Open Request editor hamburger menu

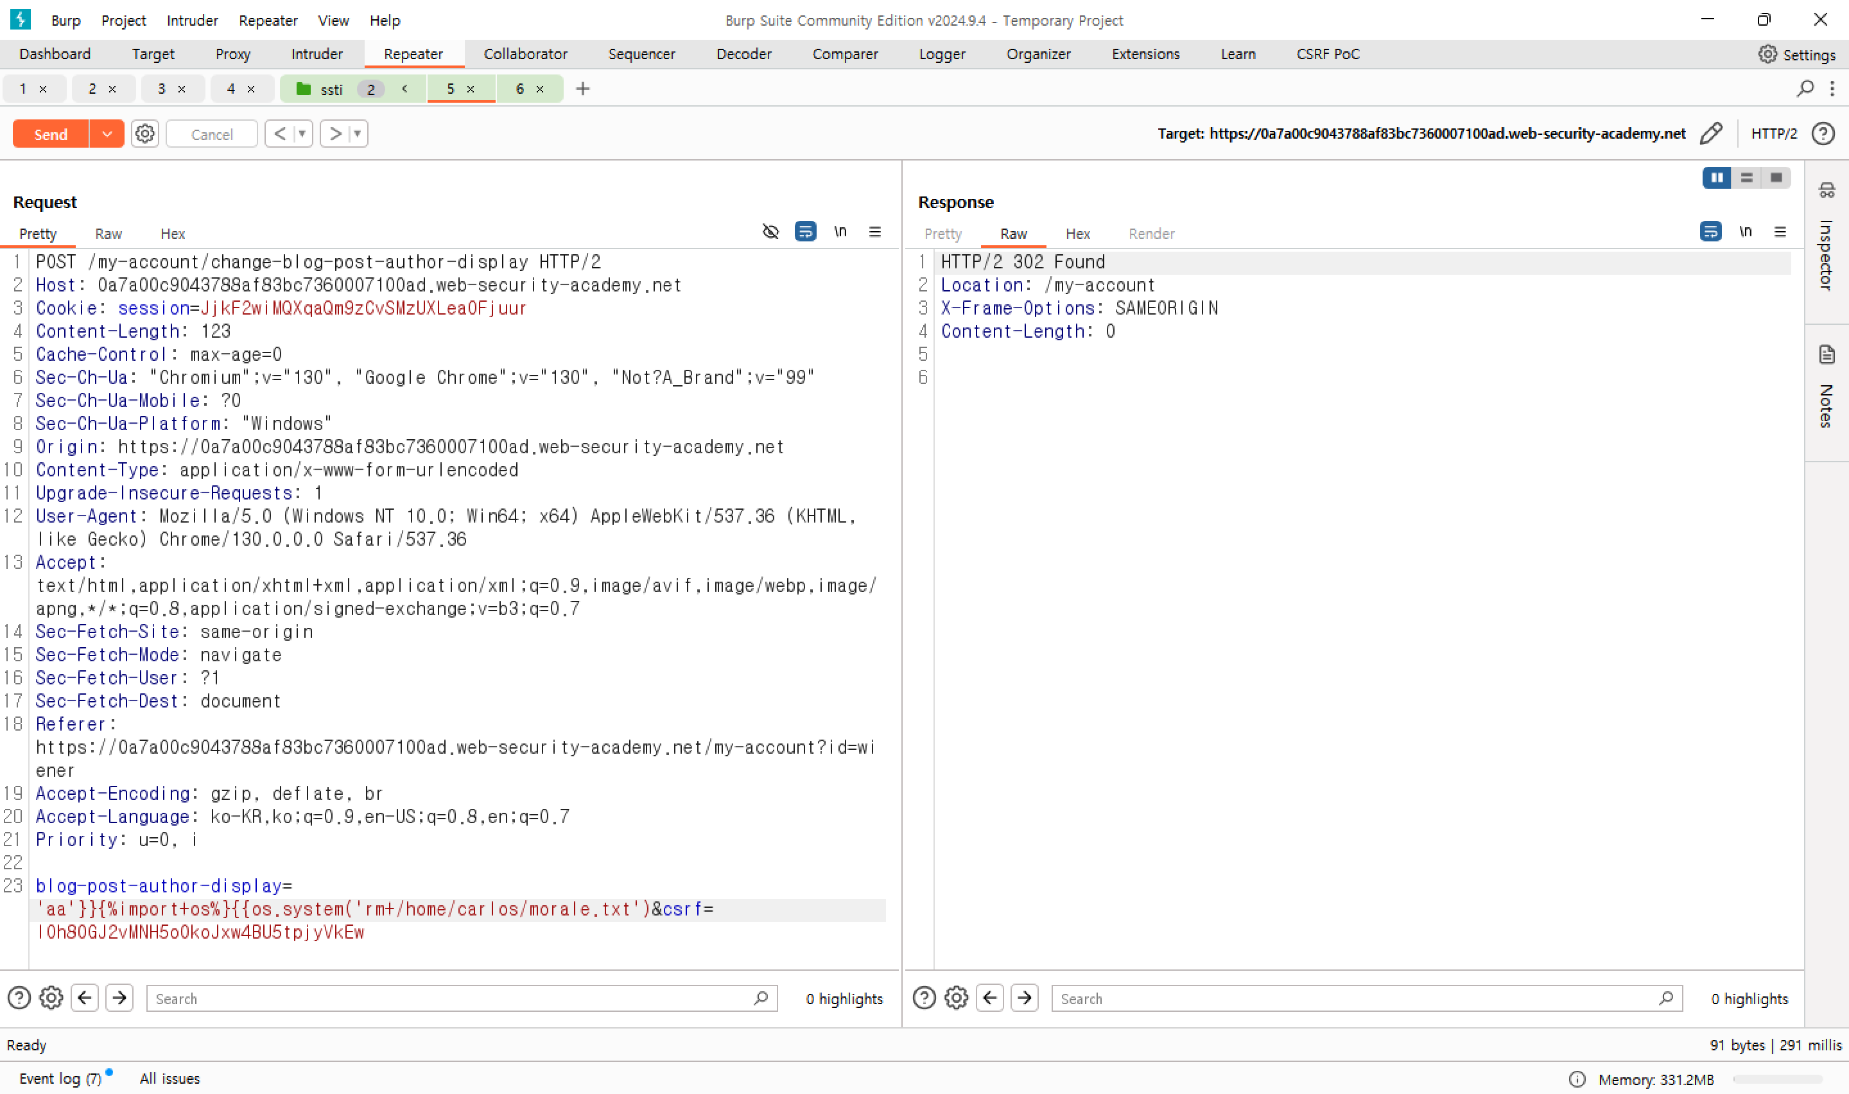coord(875,232)
